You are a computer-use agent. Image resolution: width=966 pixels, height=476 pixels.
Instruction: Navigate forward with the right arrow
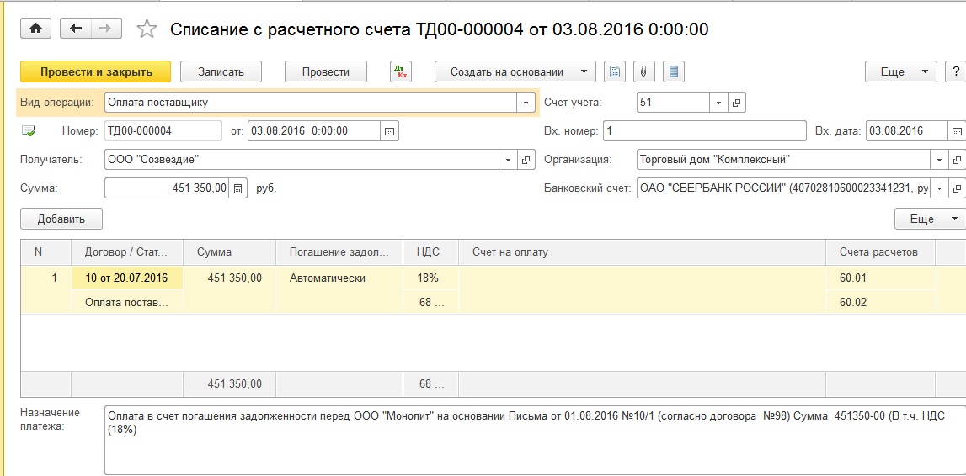point(106,29)
